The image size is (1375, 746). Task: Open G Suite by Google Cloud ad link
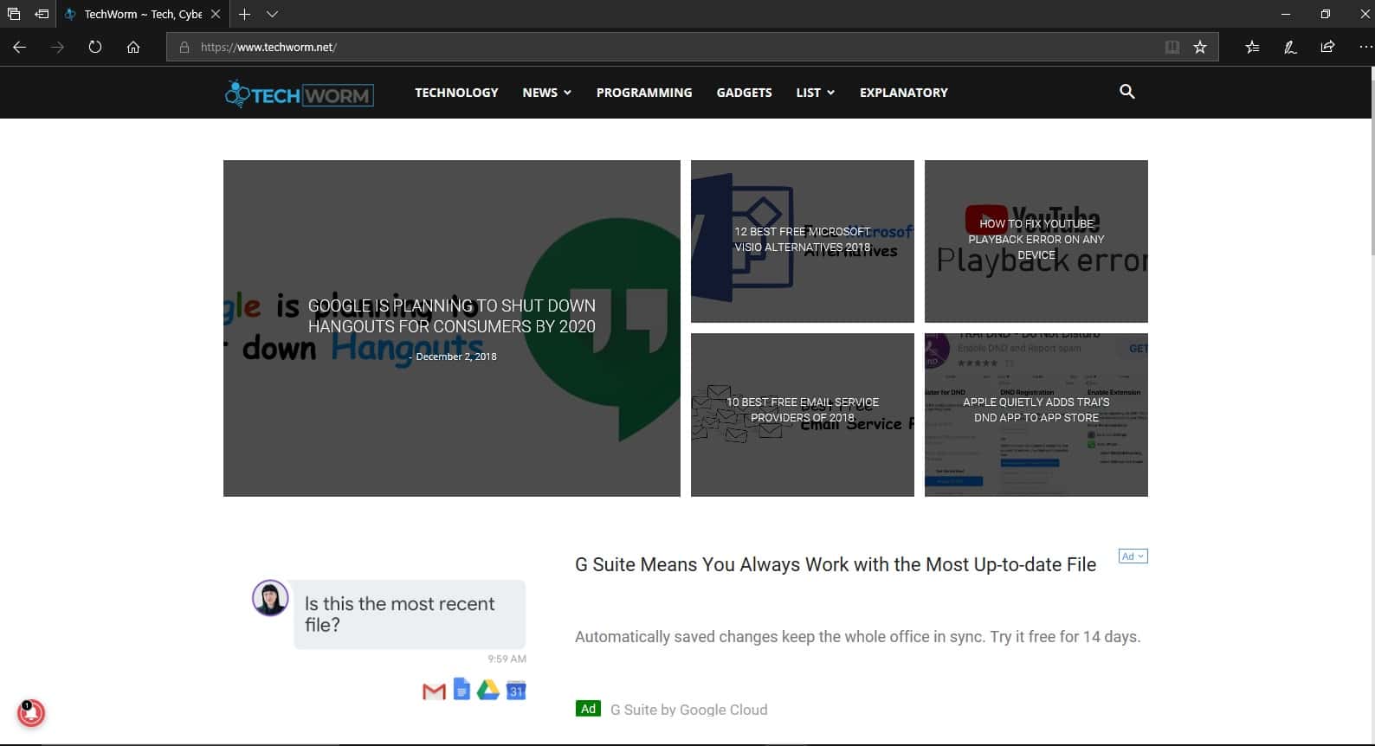point(688,710)
